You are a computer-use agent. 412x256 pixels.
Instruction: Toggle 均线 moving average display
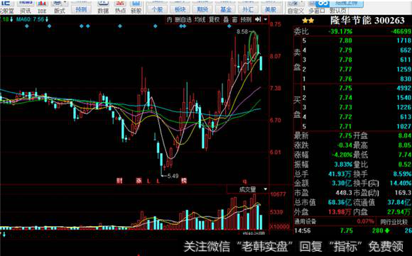[x=200, y=19]
